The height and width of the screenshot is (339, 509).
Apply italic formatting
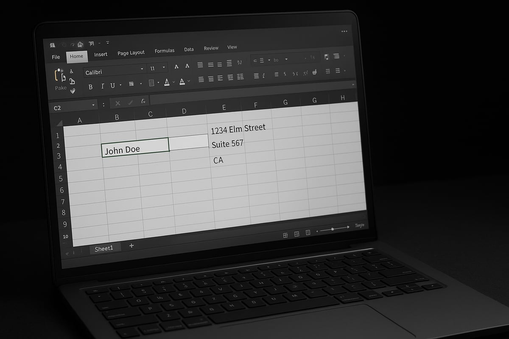103,86
